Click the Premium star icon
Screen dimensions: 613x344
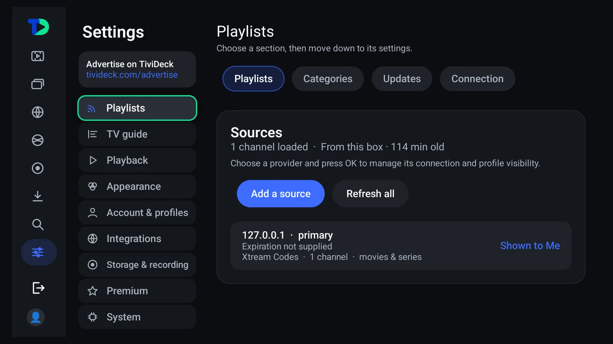(92, 291)
